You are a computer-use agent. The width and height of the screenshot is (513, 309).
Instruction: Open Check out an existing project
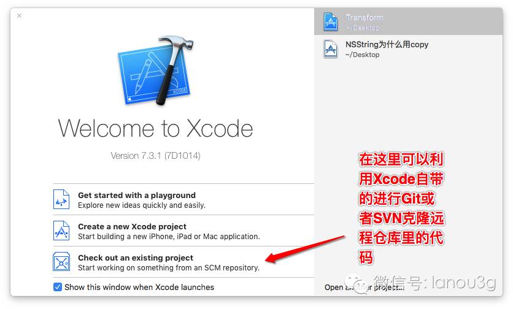(183, 262)
